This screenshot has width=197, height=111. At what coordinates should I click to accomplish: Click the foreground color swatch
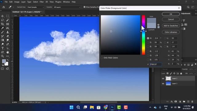(x=4, y=61)
